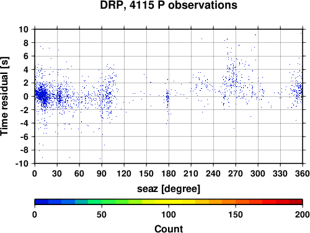The image size is (310, 233).
Task: Click the x-axis tick label 180
Action: (x=169, y=173)
